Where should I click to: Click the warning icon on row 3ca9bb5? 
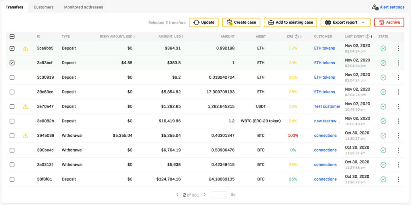click(x=25, y=49)
